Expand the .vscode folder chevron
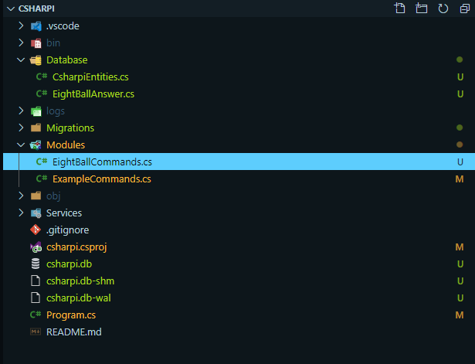The height and width of the screenshot is (364, 475). (21, 26)
